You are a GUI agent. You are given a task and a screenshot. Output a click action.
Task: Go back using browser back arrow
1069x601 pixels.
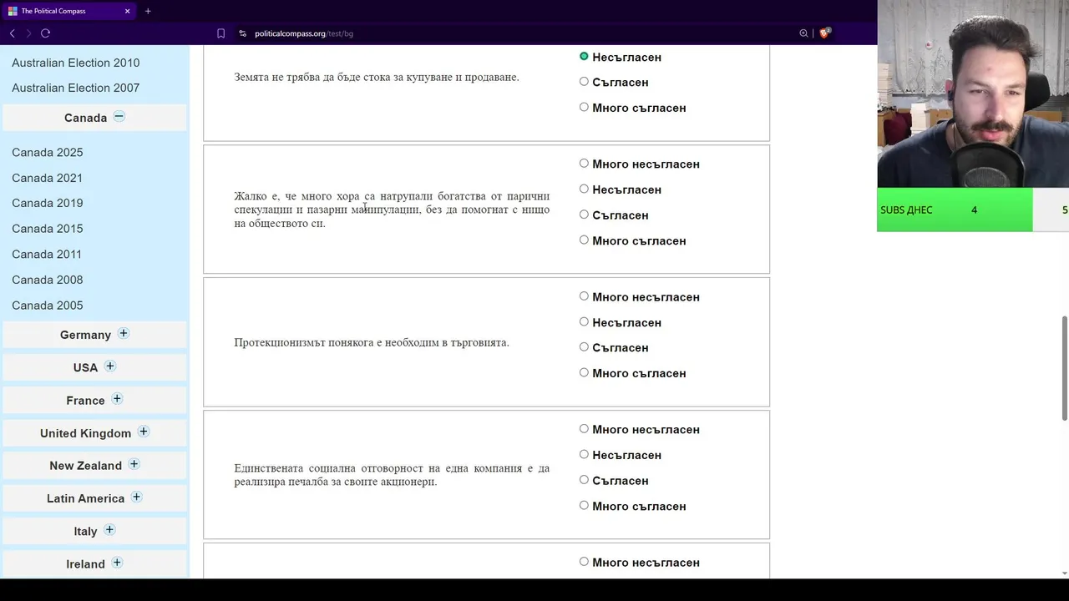[12, 33]
